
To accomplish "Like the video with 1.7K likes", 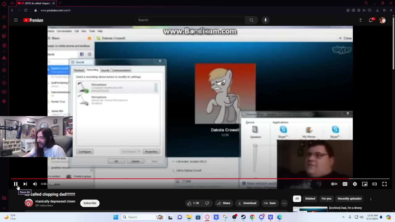I will tap(193, 203).
